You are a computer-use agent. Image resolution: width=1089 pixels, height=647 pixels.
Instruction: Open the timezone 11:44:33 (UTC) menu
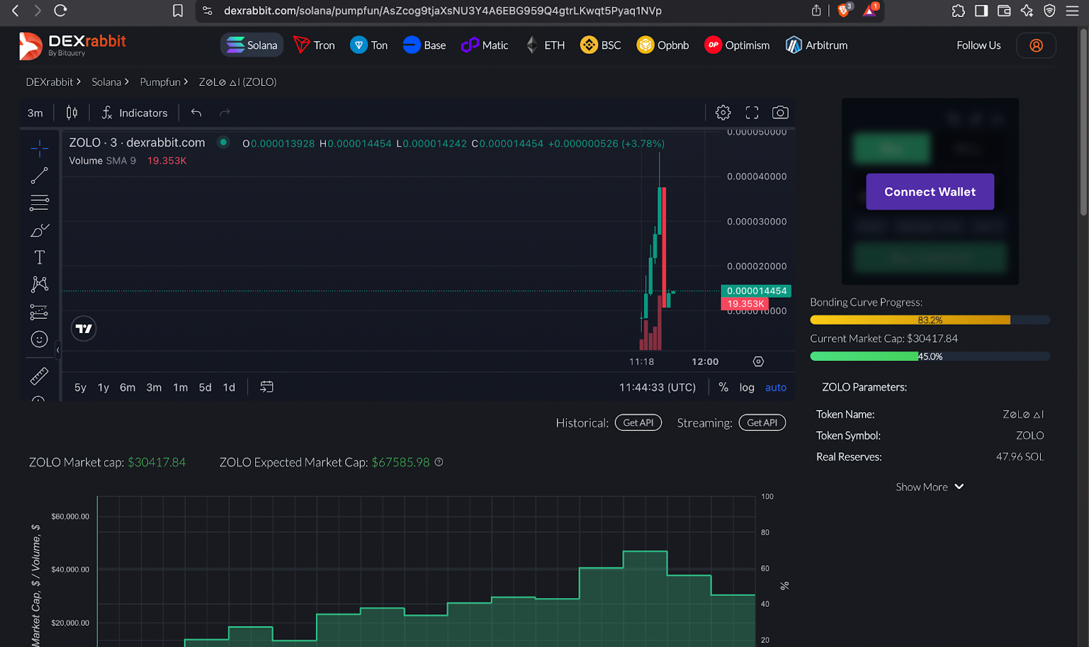click(x=657, y=387)
